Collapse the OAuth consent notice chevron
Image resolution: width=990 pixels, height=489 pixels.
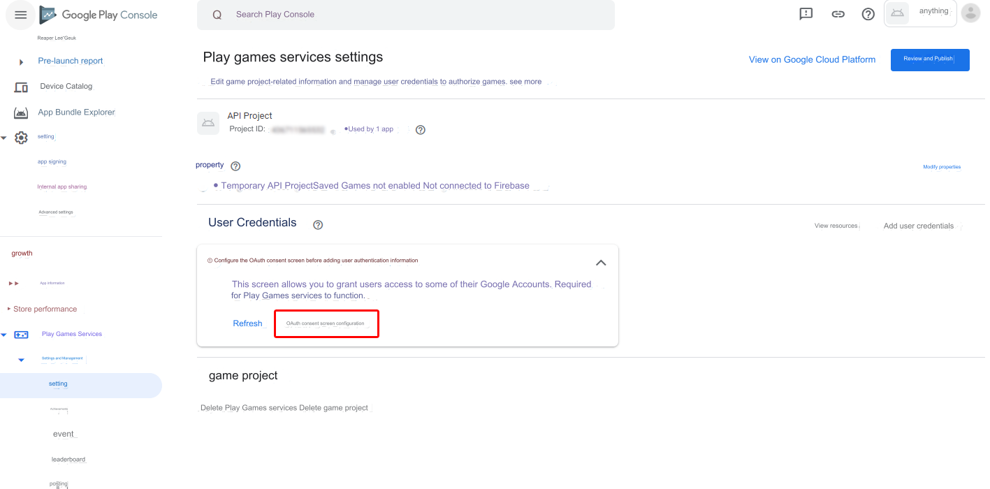coord(601,263)
